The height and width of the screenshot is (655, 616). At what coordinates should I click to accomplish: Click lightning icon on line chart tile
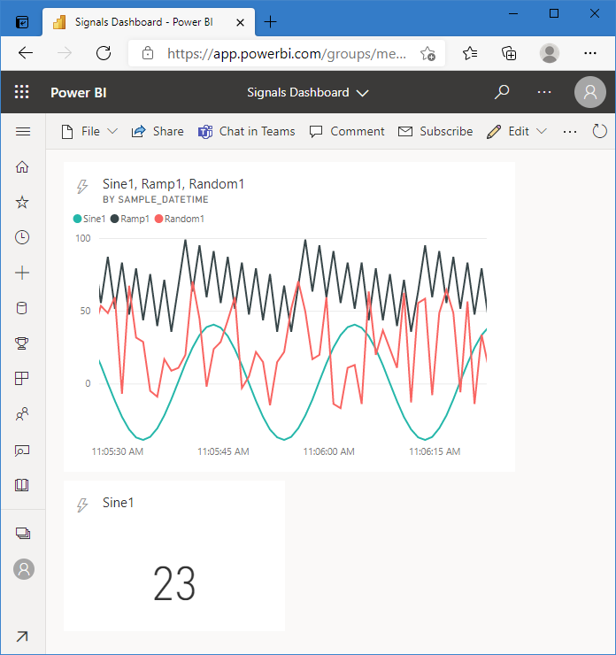(x=82, y=186)
